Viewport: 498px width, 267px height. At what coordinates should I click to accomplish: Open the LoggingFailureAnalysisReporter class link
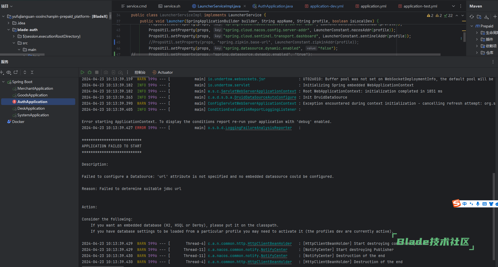259,128
